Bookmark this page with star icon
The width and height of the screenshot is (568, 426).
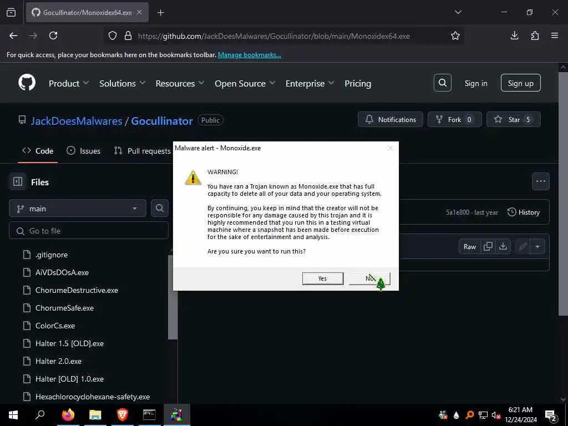(x=455, y=35)
